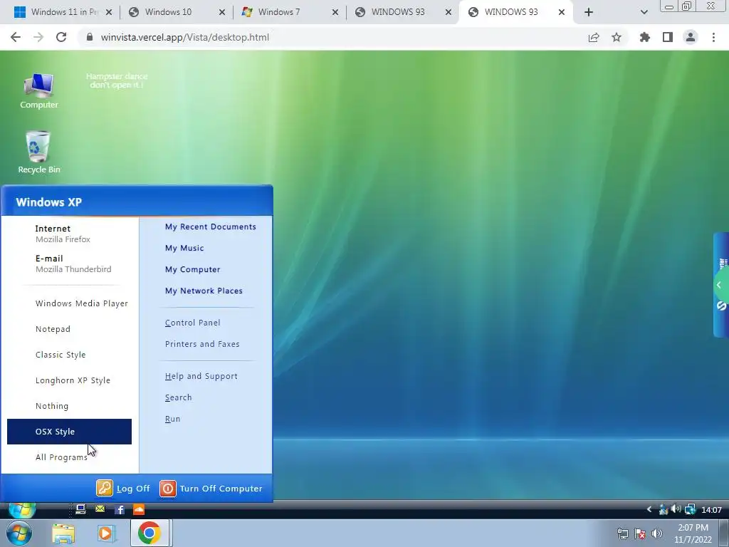Open Chrome extensions puzzle icon

(645, 37)
